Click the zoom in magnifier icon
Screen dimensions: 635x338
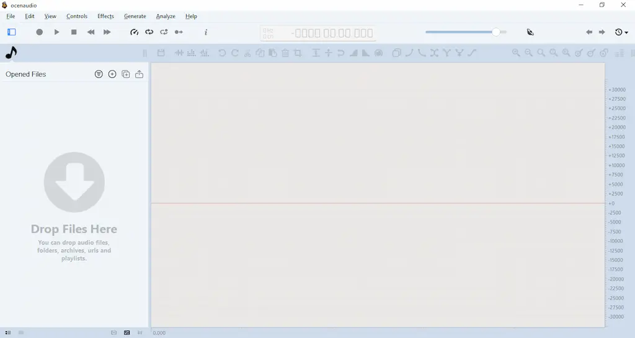pyautogui.click(x=516, y=53)
